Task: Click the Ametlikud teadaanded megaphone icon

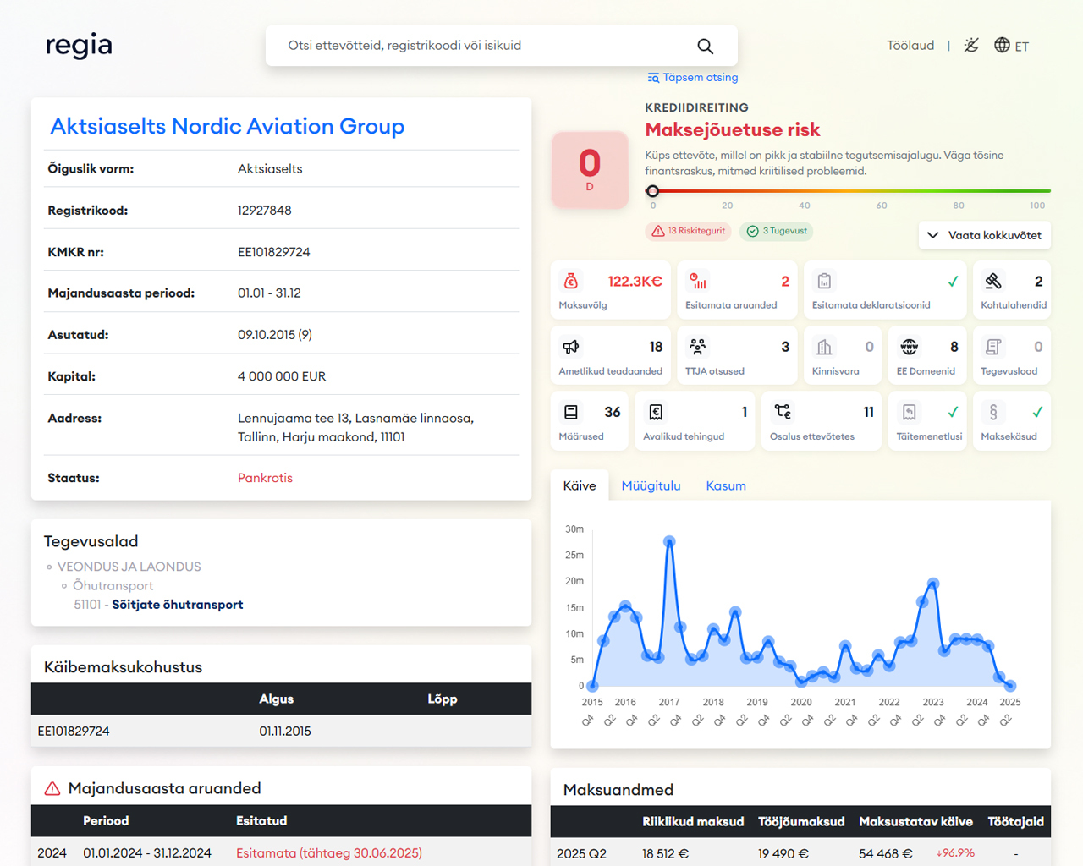Action: point(571,347)
